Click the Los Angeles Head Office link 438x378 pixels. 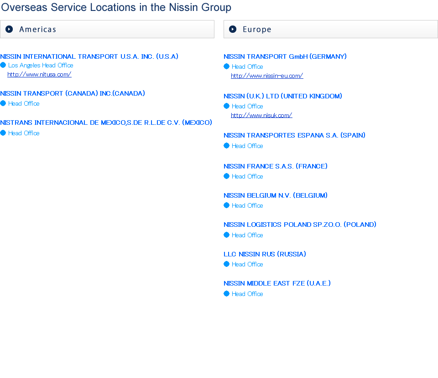41,65
